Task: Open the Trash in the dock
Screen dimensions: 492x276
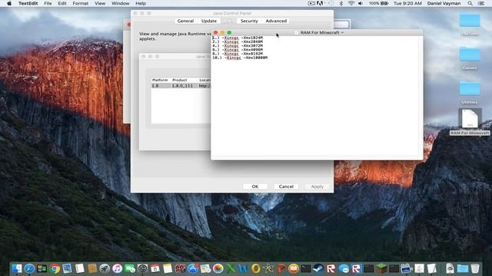Action: pyautogui.click(x=475, y=268)
